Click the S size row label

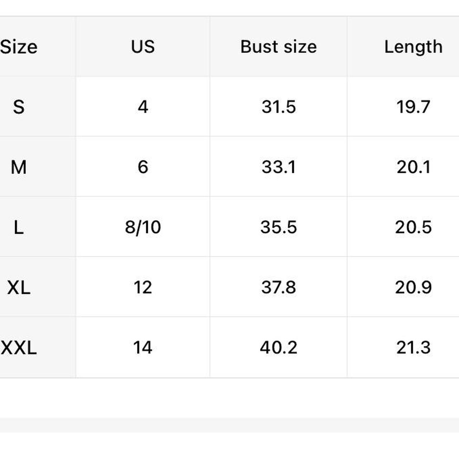(19, 107)
